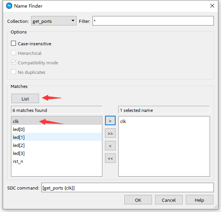Close the Name Finder dialog

pyautogui.click(x=212, y=6)
